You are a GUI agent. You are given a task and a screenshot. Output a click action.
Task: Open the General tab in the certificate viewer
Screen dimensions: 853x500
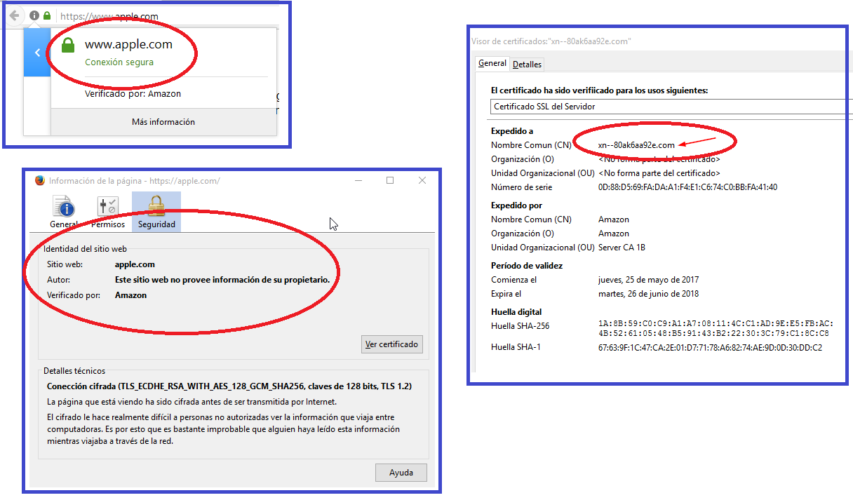tap(492, 63)
